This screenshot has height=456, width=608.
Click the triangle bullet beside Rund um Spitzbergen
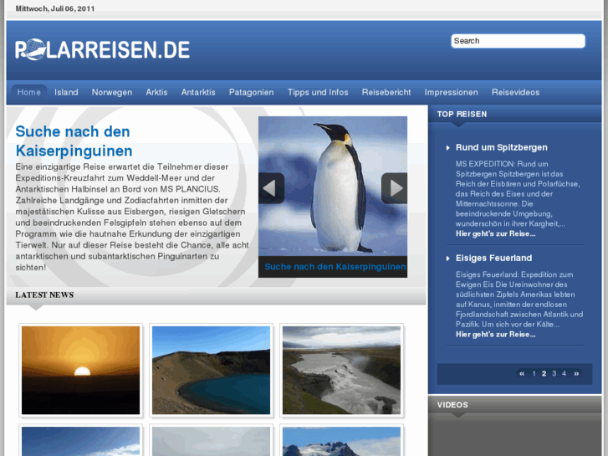(448, 148)
